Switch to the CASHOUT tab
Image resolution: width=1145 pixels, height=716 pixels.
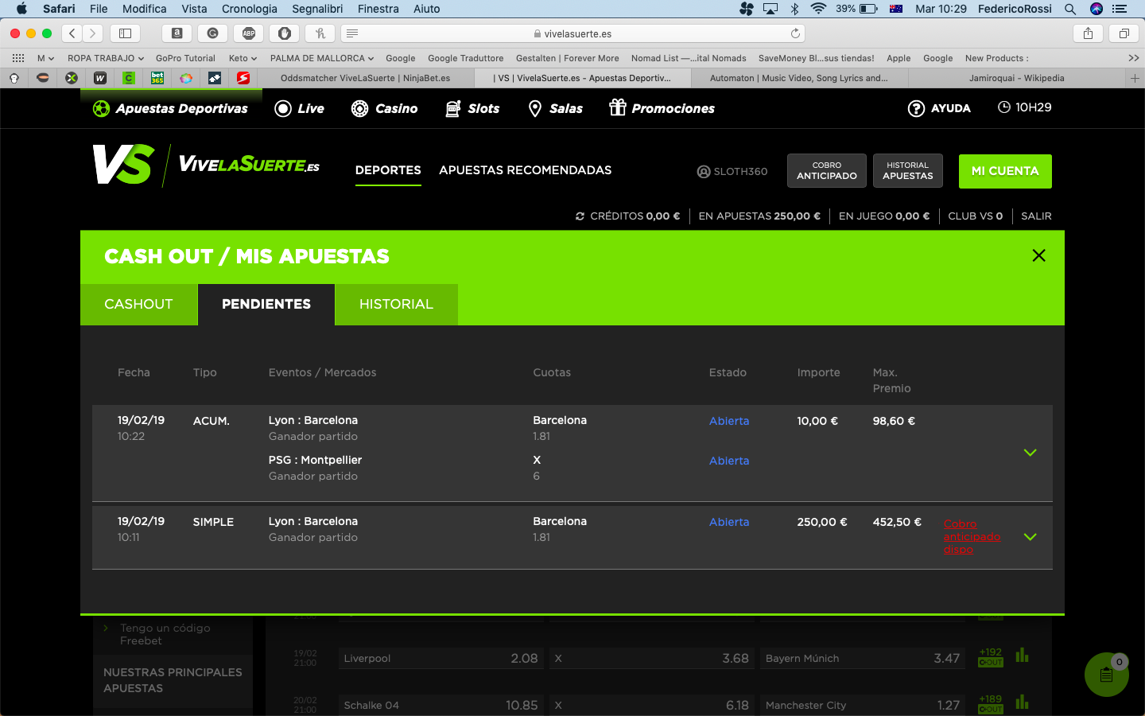138,305
